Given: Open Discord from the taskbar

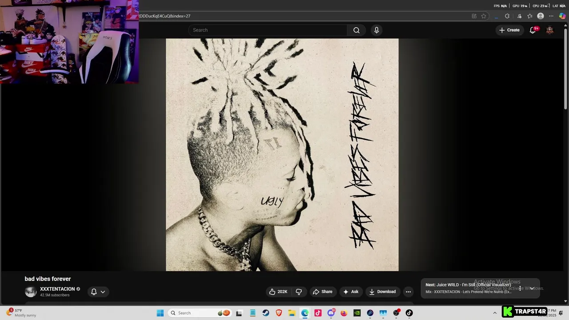Looking at the screenshot, I should 331,313.
